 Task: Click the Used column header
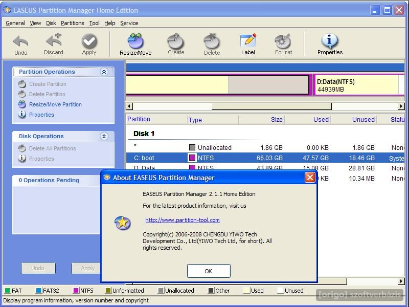pyautogui.click(x=308, y=120)
